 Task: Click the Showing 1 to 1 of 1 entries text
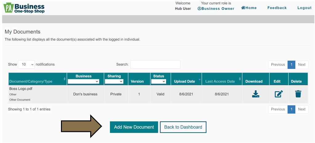pyautogui.click(x=29, y=109)
